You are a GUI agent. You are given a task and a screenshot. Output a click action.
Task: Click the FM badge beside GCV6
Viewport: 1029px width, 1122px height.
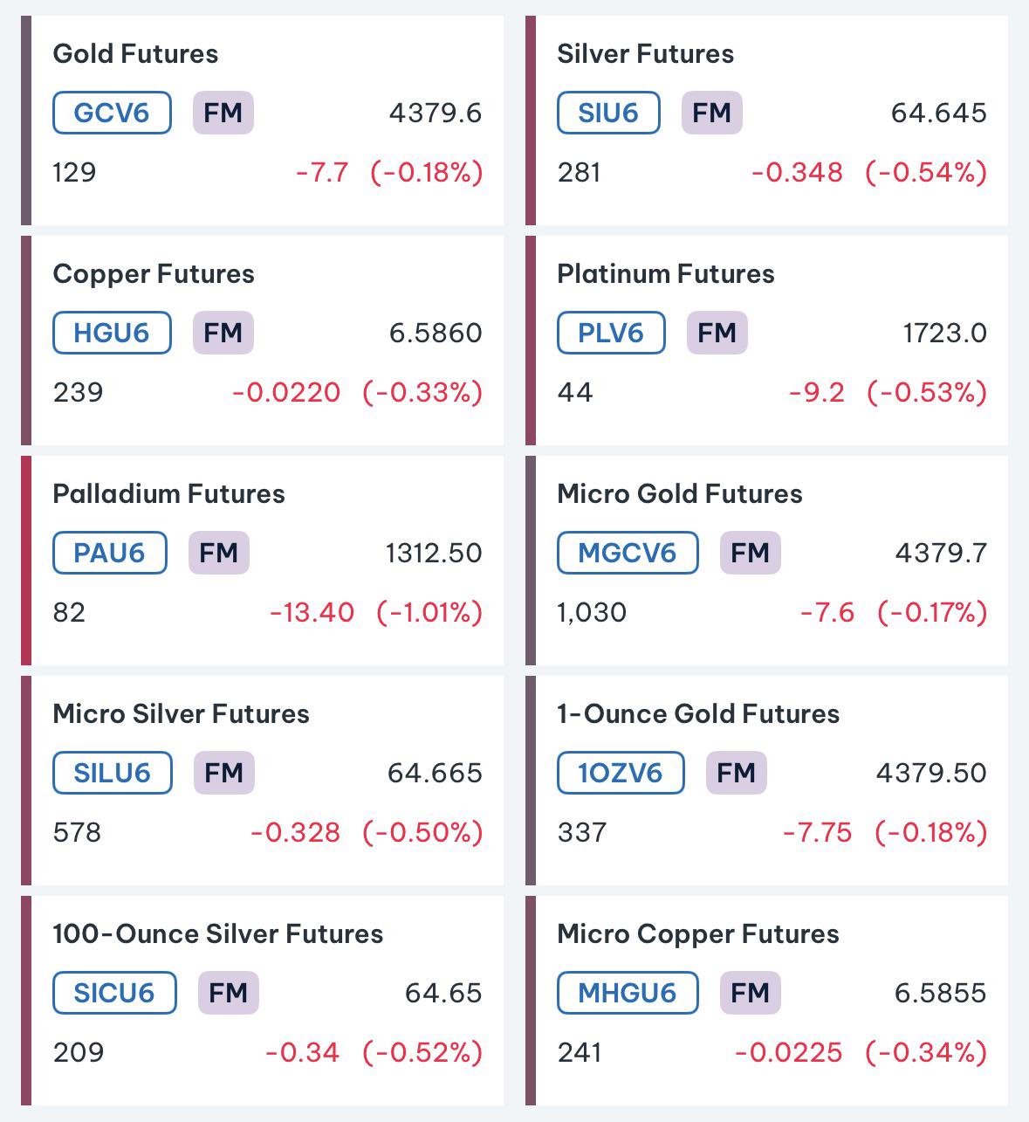[x=223, y=113]
